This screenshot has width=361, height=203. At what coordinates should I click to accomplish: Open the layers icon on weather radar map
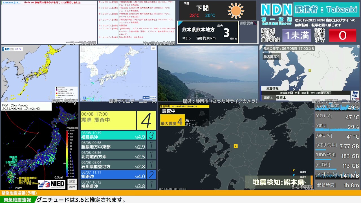pyautogui.click(x=153, y=48)
